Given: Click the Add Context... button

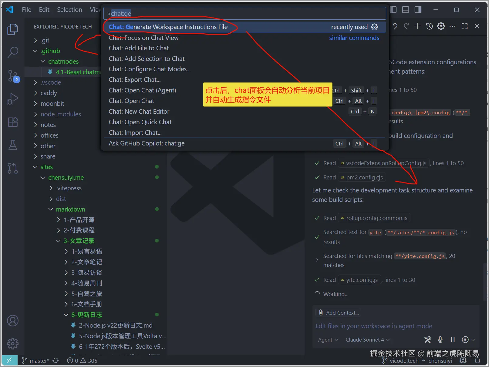Looking at the screenshot, I should point(338,313).
